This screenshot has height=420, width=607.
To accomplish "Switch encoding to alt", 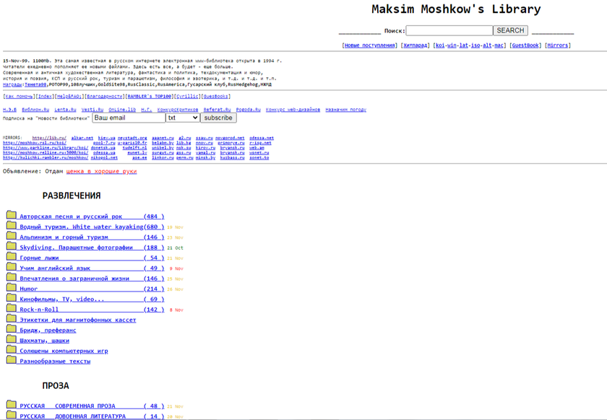I will click(487, 45).
